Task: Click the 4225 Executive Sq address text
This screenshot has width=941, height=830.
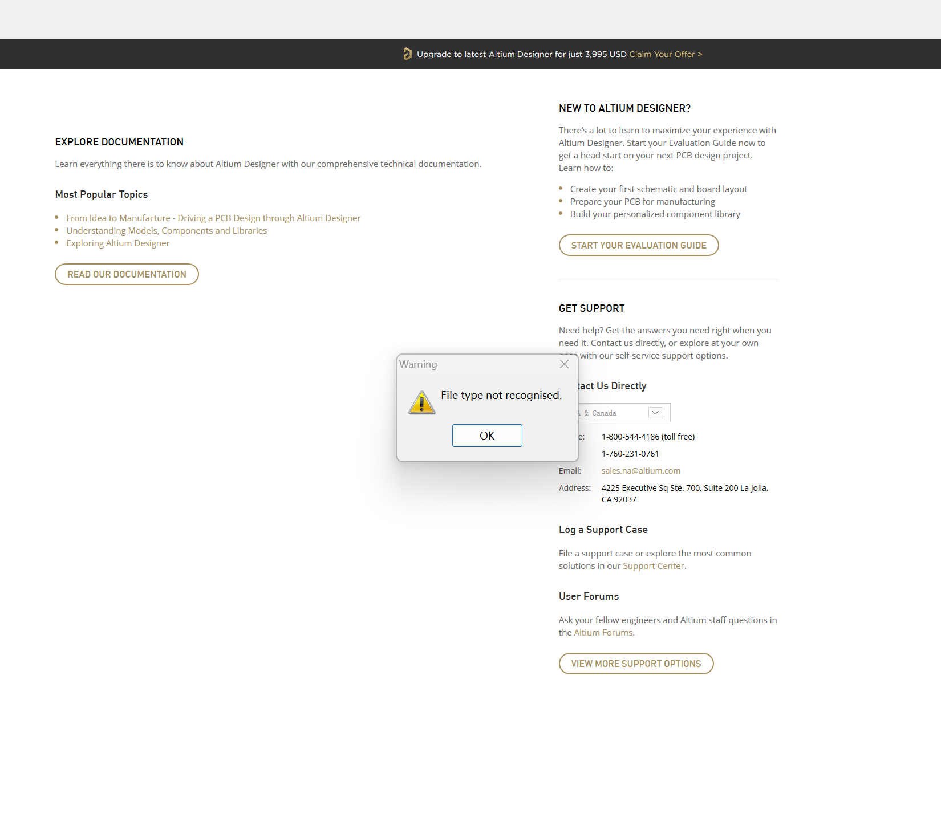Action: 685,494
